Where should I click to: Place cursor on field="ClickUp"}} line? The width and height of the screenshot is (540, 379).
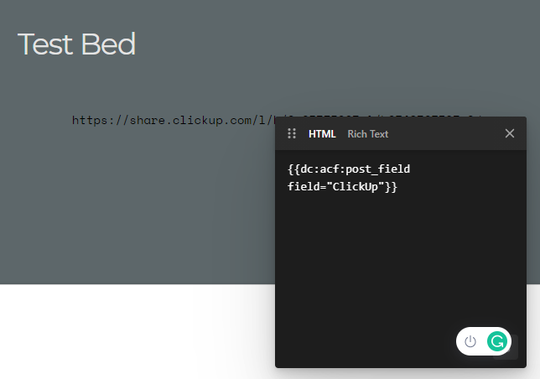click(x=342, y=187)
